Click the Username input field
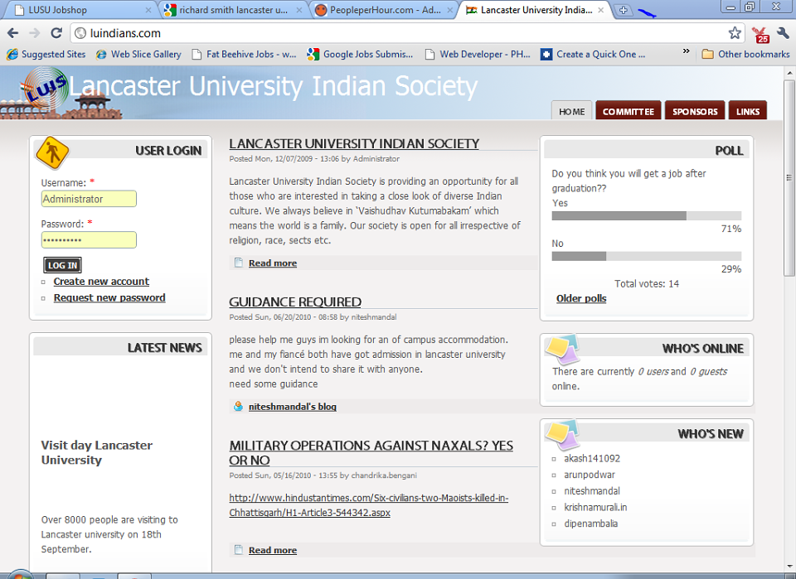Viewport: 796px width, 579px height. 89,199
